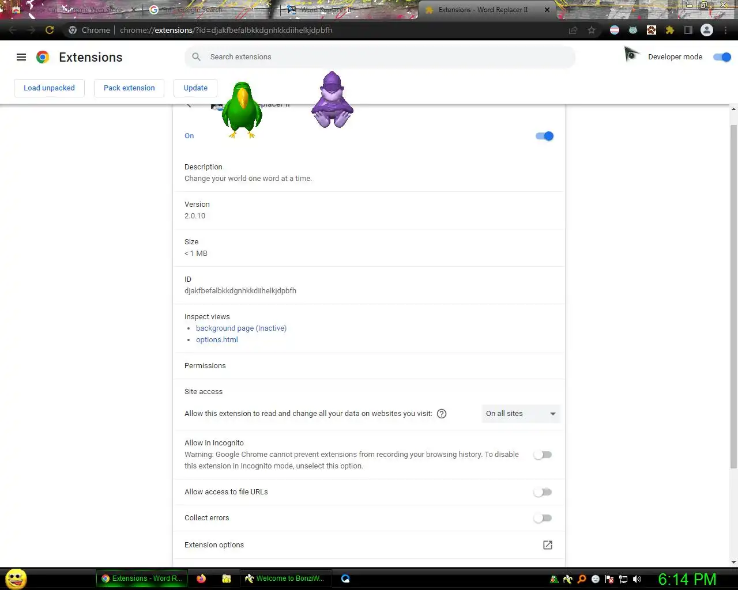Viewport: 738px width, 590px height.
Task: Click Extensions - Word R... taskbar button
Action: pos(141,578)
